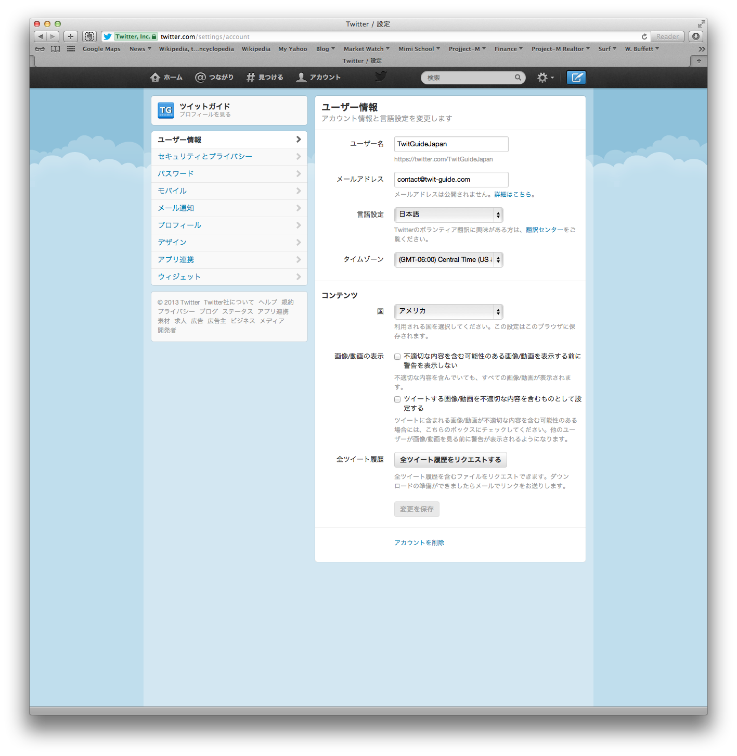Open the gear settings menu
Image resolution: width=737 pixels, height=756 pixels.
(x=545, y=78)
